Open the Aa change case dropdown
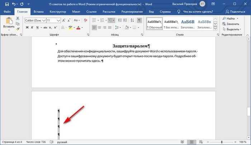This screenshot has height=145, width=251. [x=76, y=20]
